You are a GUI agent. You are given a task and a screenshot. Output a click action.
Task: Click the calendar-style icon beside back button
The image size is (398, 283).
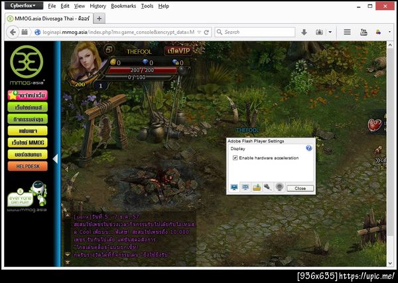point(25,32)
